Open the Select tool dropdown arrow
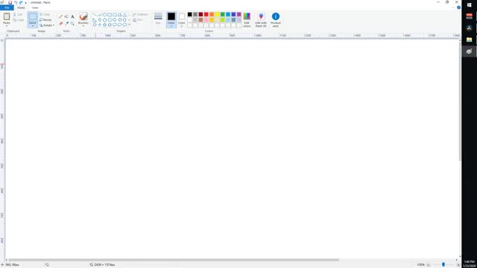 [x=33, y=25]
